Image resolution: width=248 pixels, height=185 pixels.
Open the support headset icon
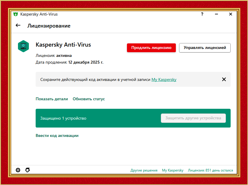pyautogui.click(x=28, y=170)
